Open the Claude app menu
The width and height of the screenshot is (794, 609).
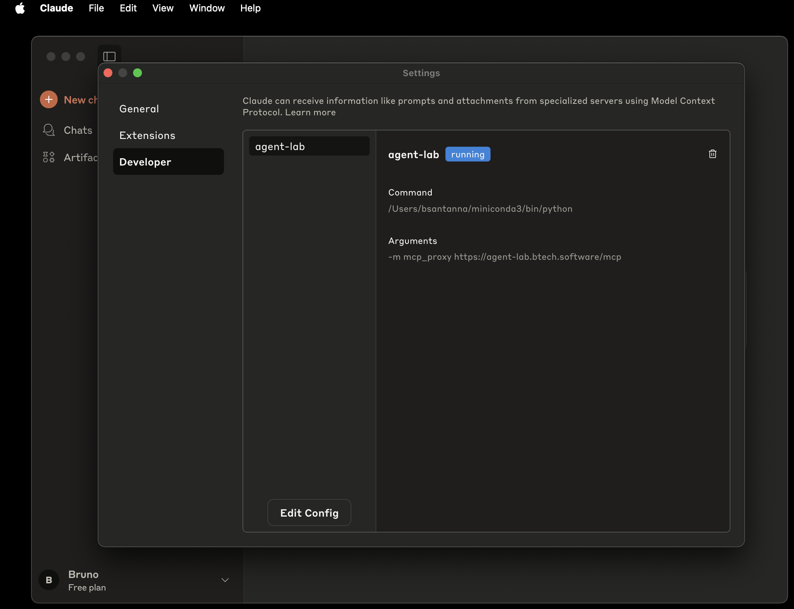[x=57, y=8]
